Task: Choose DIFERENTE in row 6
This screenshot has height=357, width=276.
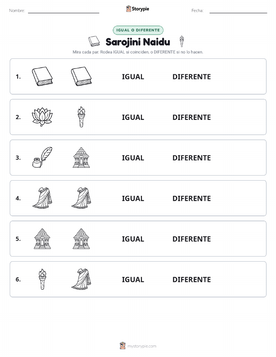Action: click(x=192, y=280)
